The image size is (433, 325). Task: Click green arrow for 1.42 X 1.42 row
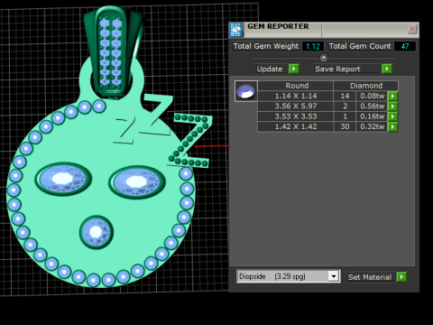[x=392, y=126]
